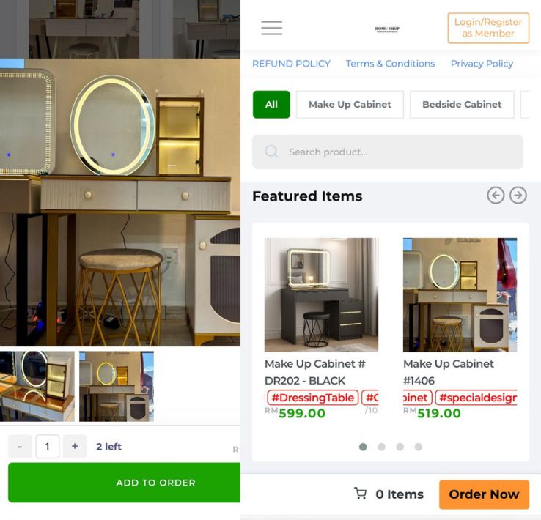Open the REFUND POLICY link
The width and height of the screenshot is (541, 520).
point(291,64)
